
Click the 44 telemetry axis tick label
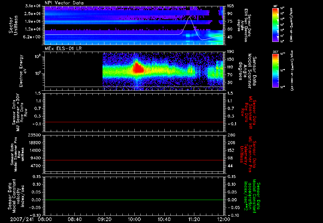coord(230,166)
